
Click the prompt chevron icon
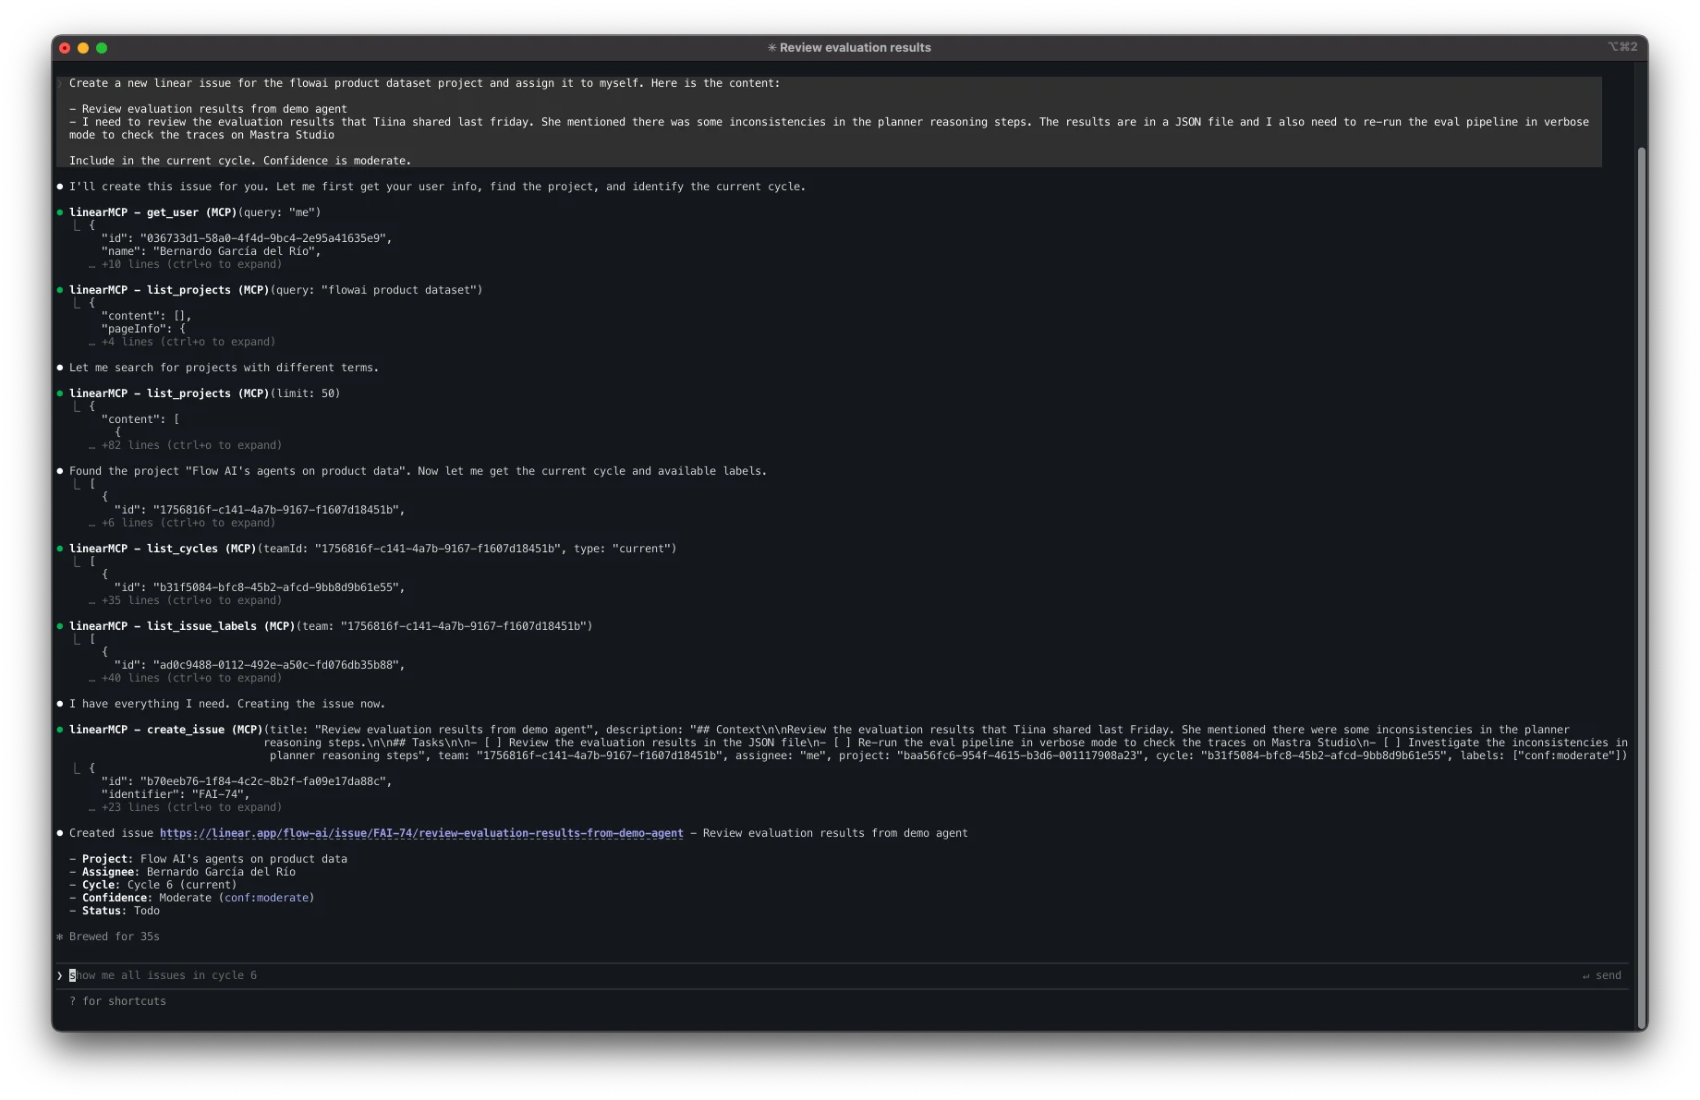point(60,975)
